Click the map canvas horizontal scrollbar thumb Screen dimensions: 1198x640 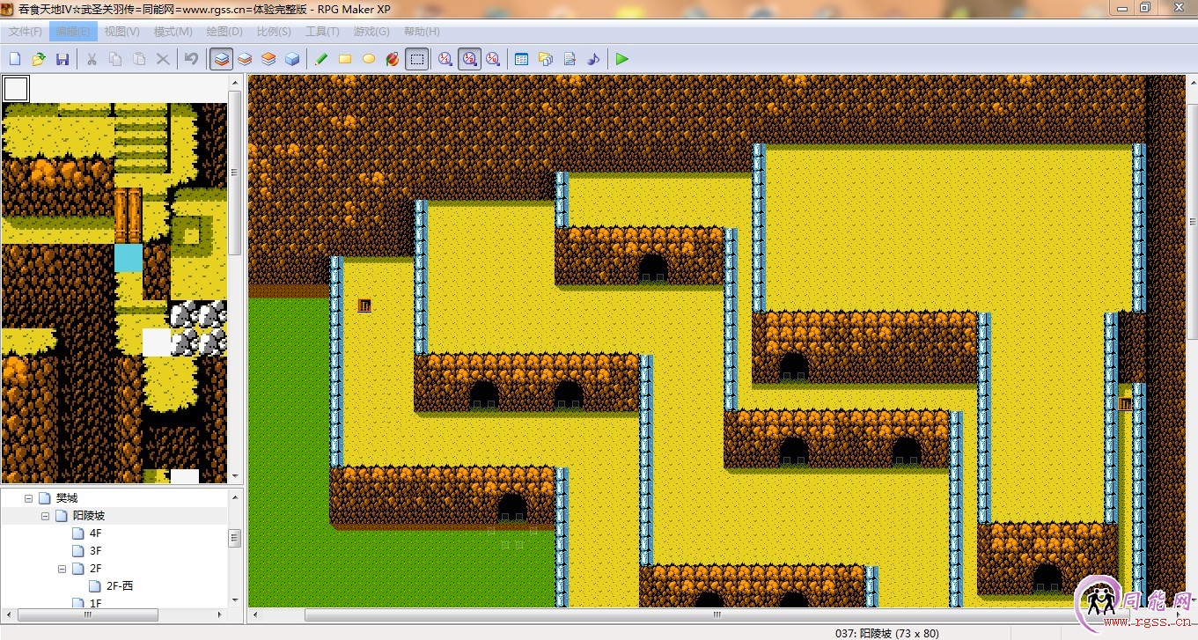point(717,614)
